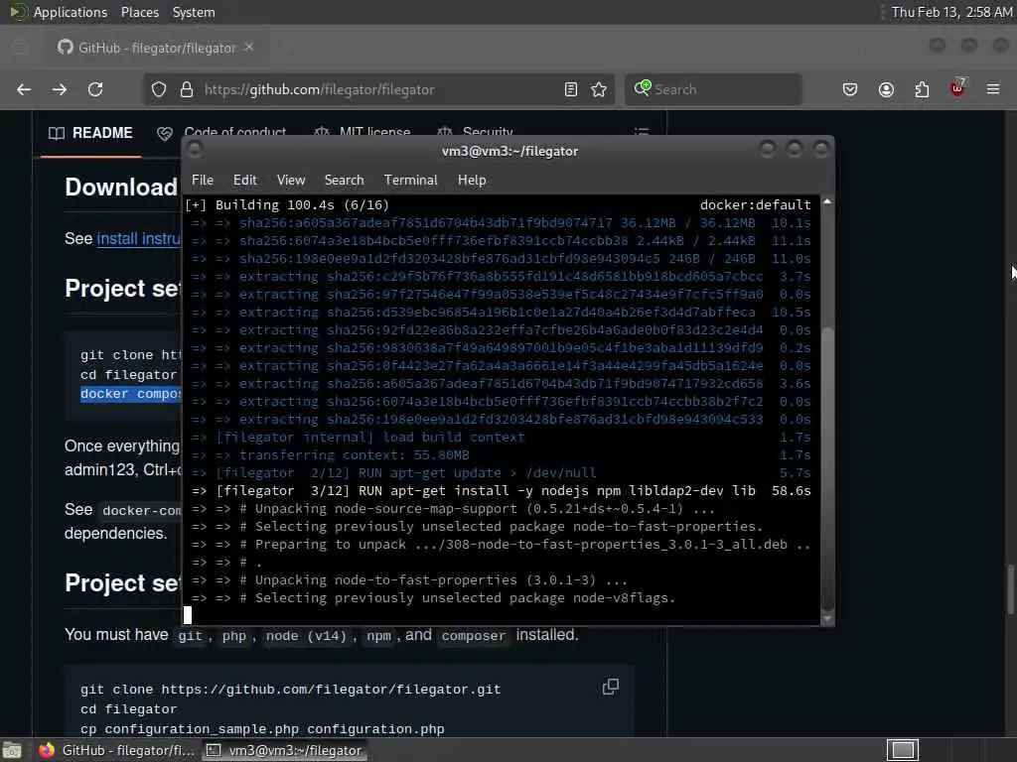Click the show desktop icon in bottom panel
The width and height of the screenshot is (1017, 762).
(12, 750)
